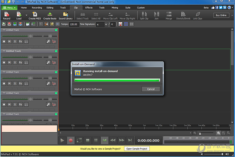The width and height of the screenshot is (235, 157).
Task: Click the Record tool in the ribbon
Action: click(7, 16)
